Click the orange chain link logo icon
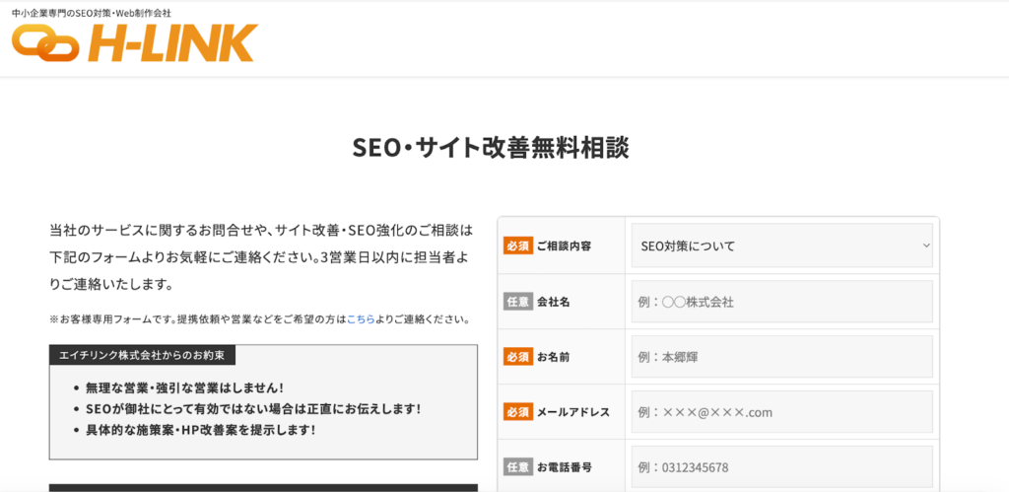The height and width of the screenshot is (492, 1009). tap(46, 43)
